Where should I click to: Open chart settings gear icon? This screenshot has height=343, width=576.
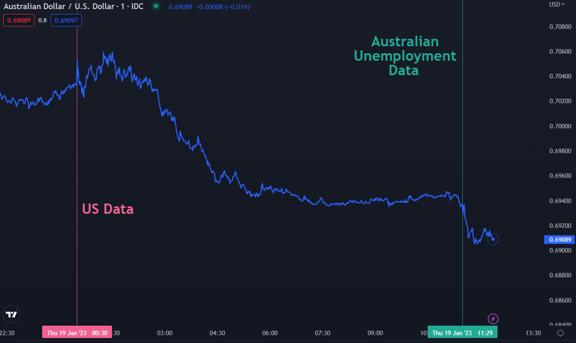point(560,333)
